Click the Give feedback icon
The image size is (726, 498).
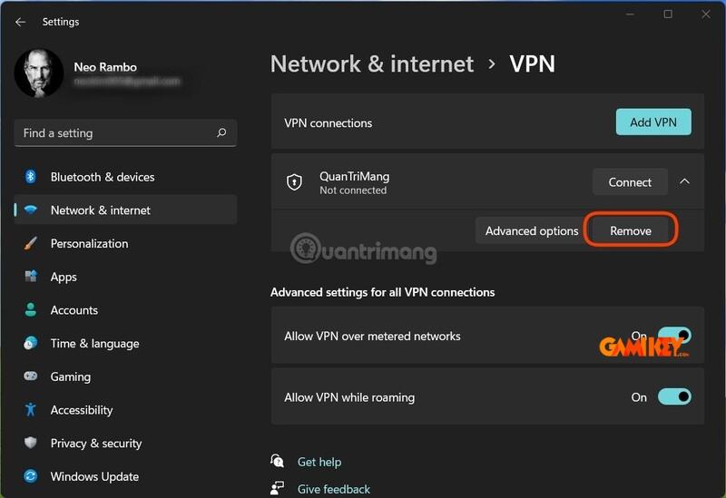[x=277, y=488]
